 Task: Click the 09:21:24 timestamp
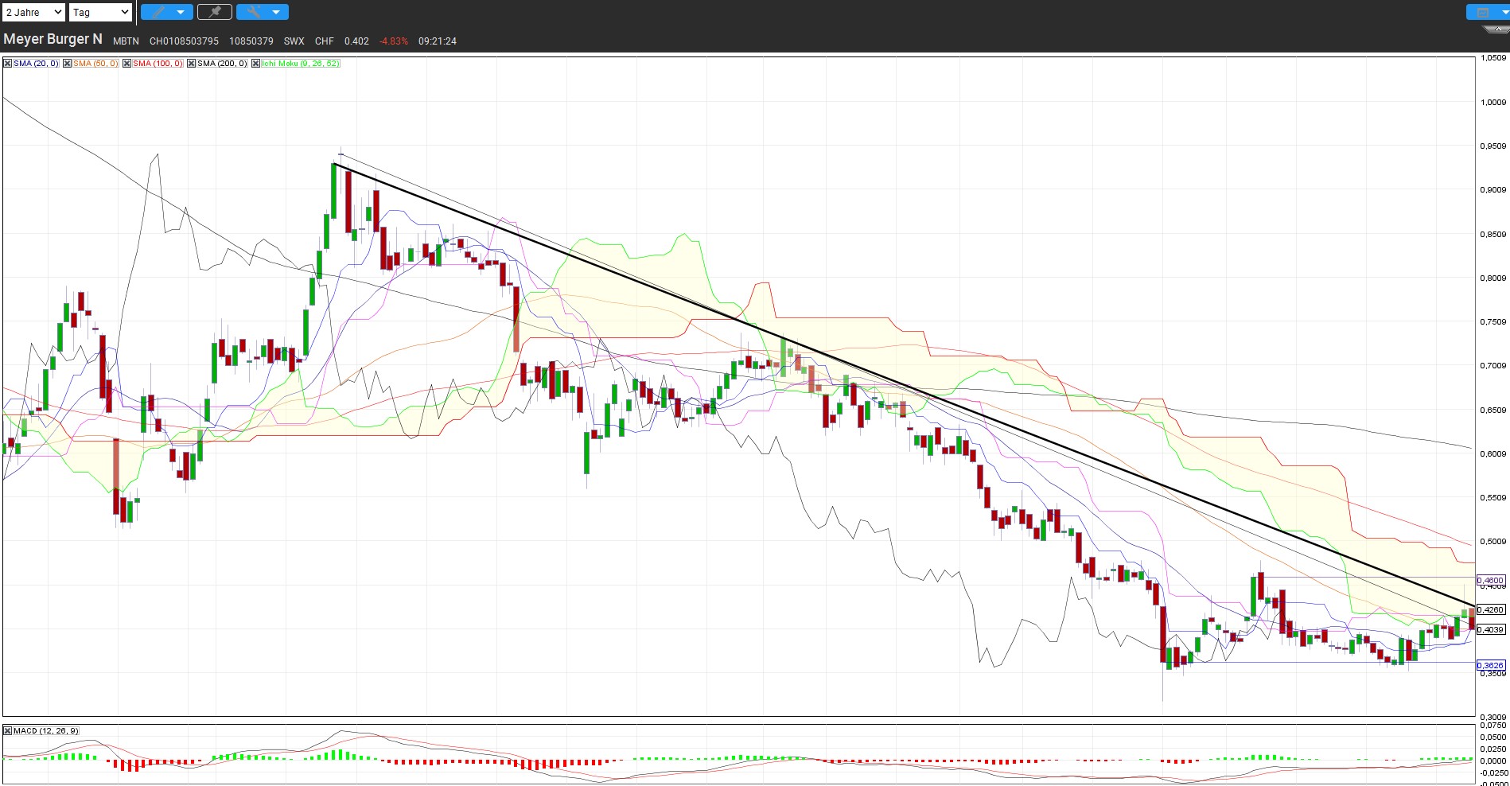pos(438,41)
